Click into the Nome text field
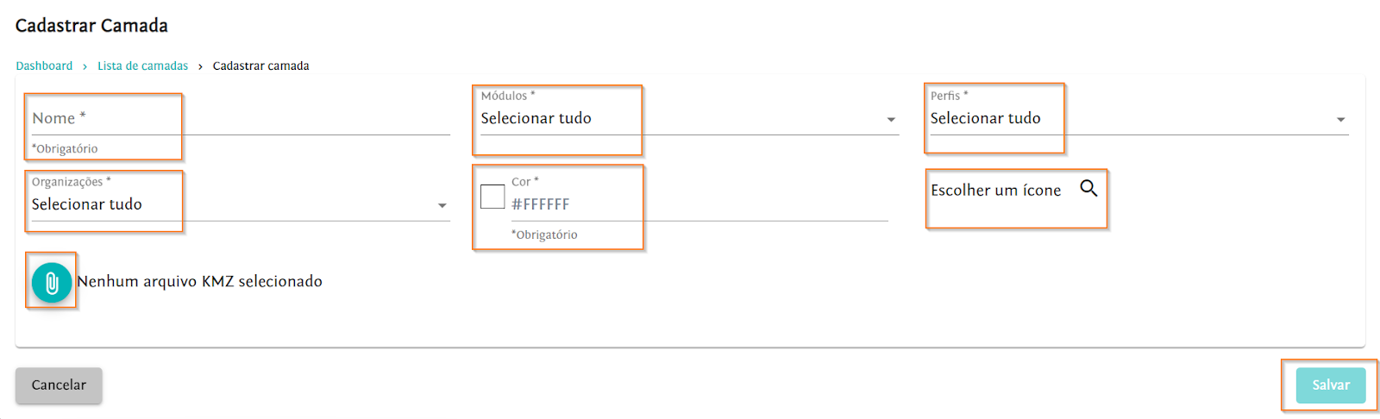 [241, 119]
